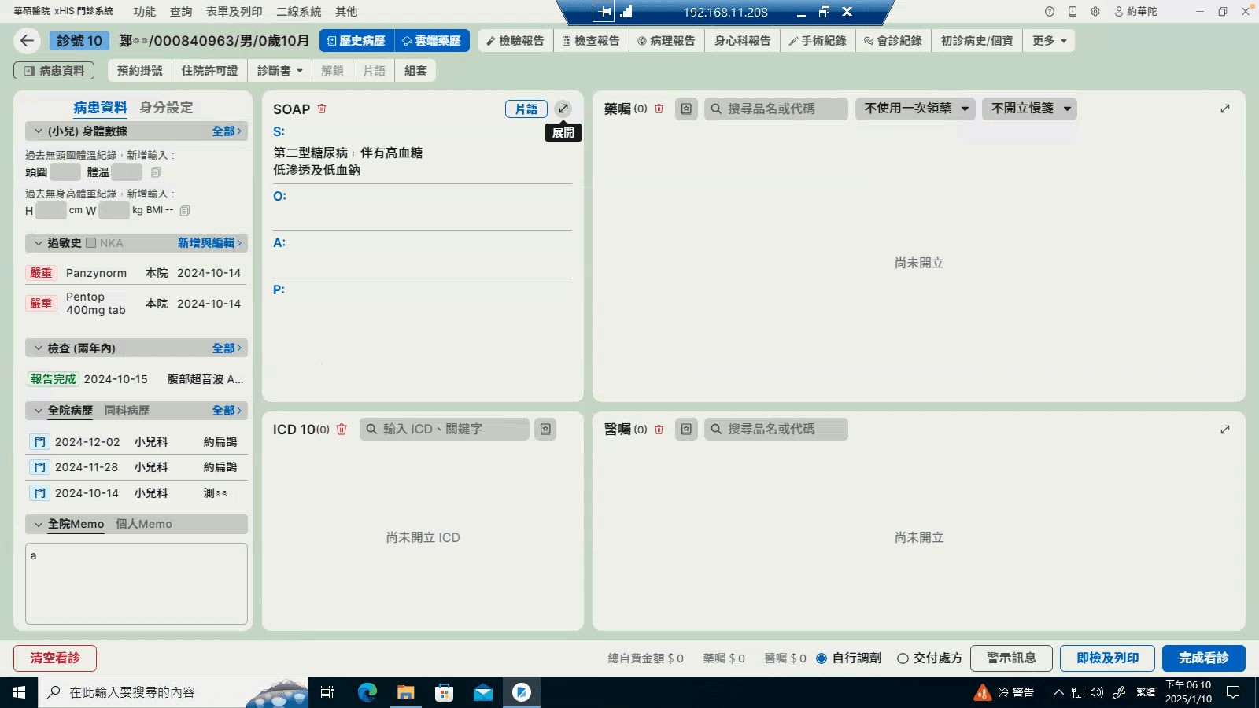Viewport: 1259px width, 708px height.
Task: Click the 全院Memo text area
Action: 136,584
